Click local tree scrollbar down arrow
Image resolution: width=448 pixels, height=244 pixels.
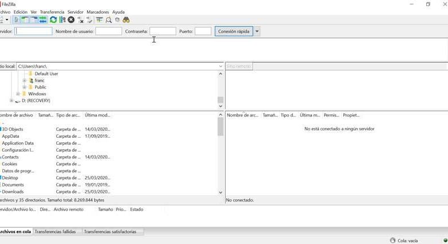221,106
